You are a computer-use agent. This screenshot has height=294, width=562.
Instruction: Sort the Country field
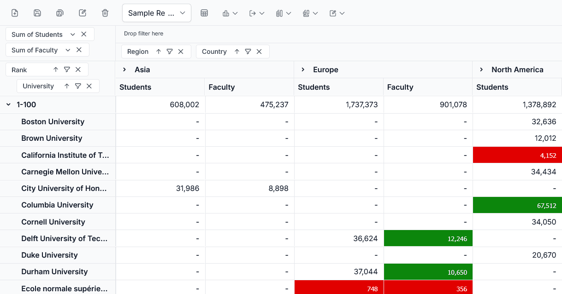tap(237, 52)
